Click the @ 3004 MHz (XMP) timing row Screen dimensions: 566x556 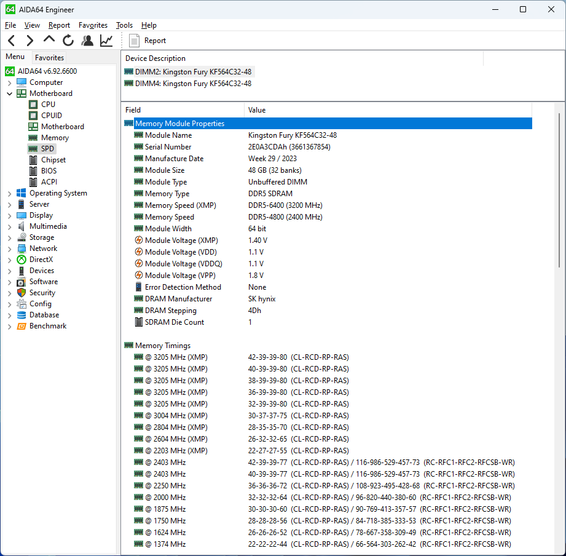click(x=328, y=416)
